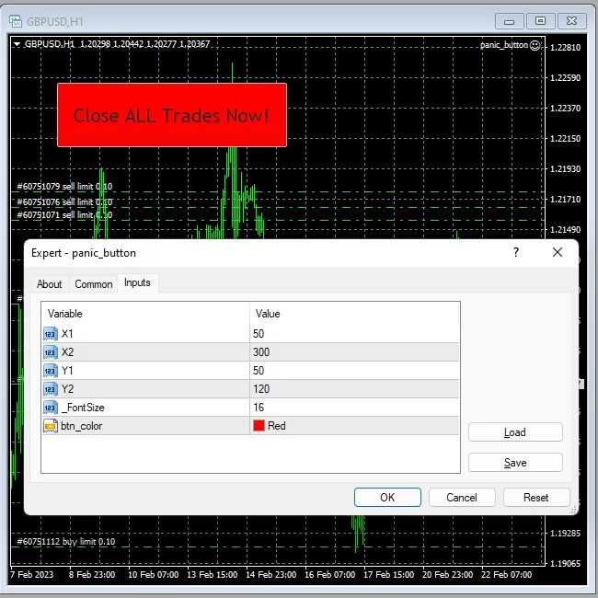Screen dimensions: 598x598
Task: Select the X1 variable name
Action: click(x=67, y=334)
